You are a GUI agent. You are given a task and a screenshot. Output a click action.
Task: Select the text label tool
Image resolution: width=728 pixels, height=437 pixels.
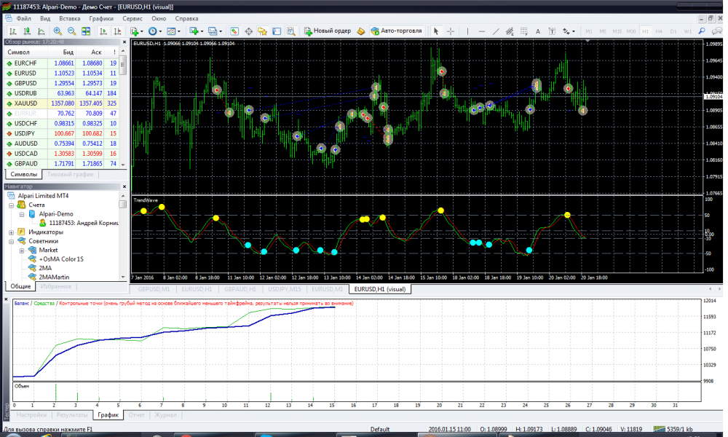click(552, 31)
